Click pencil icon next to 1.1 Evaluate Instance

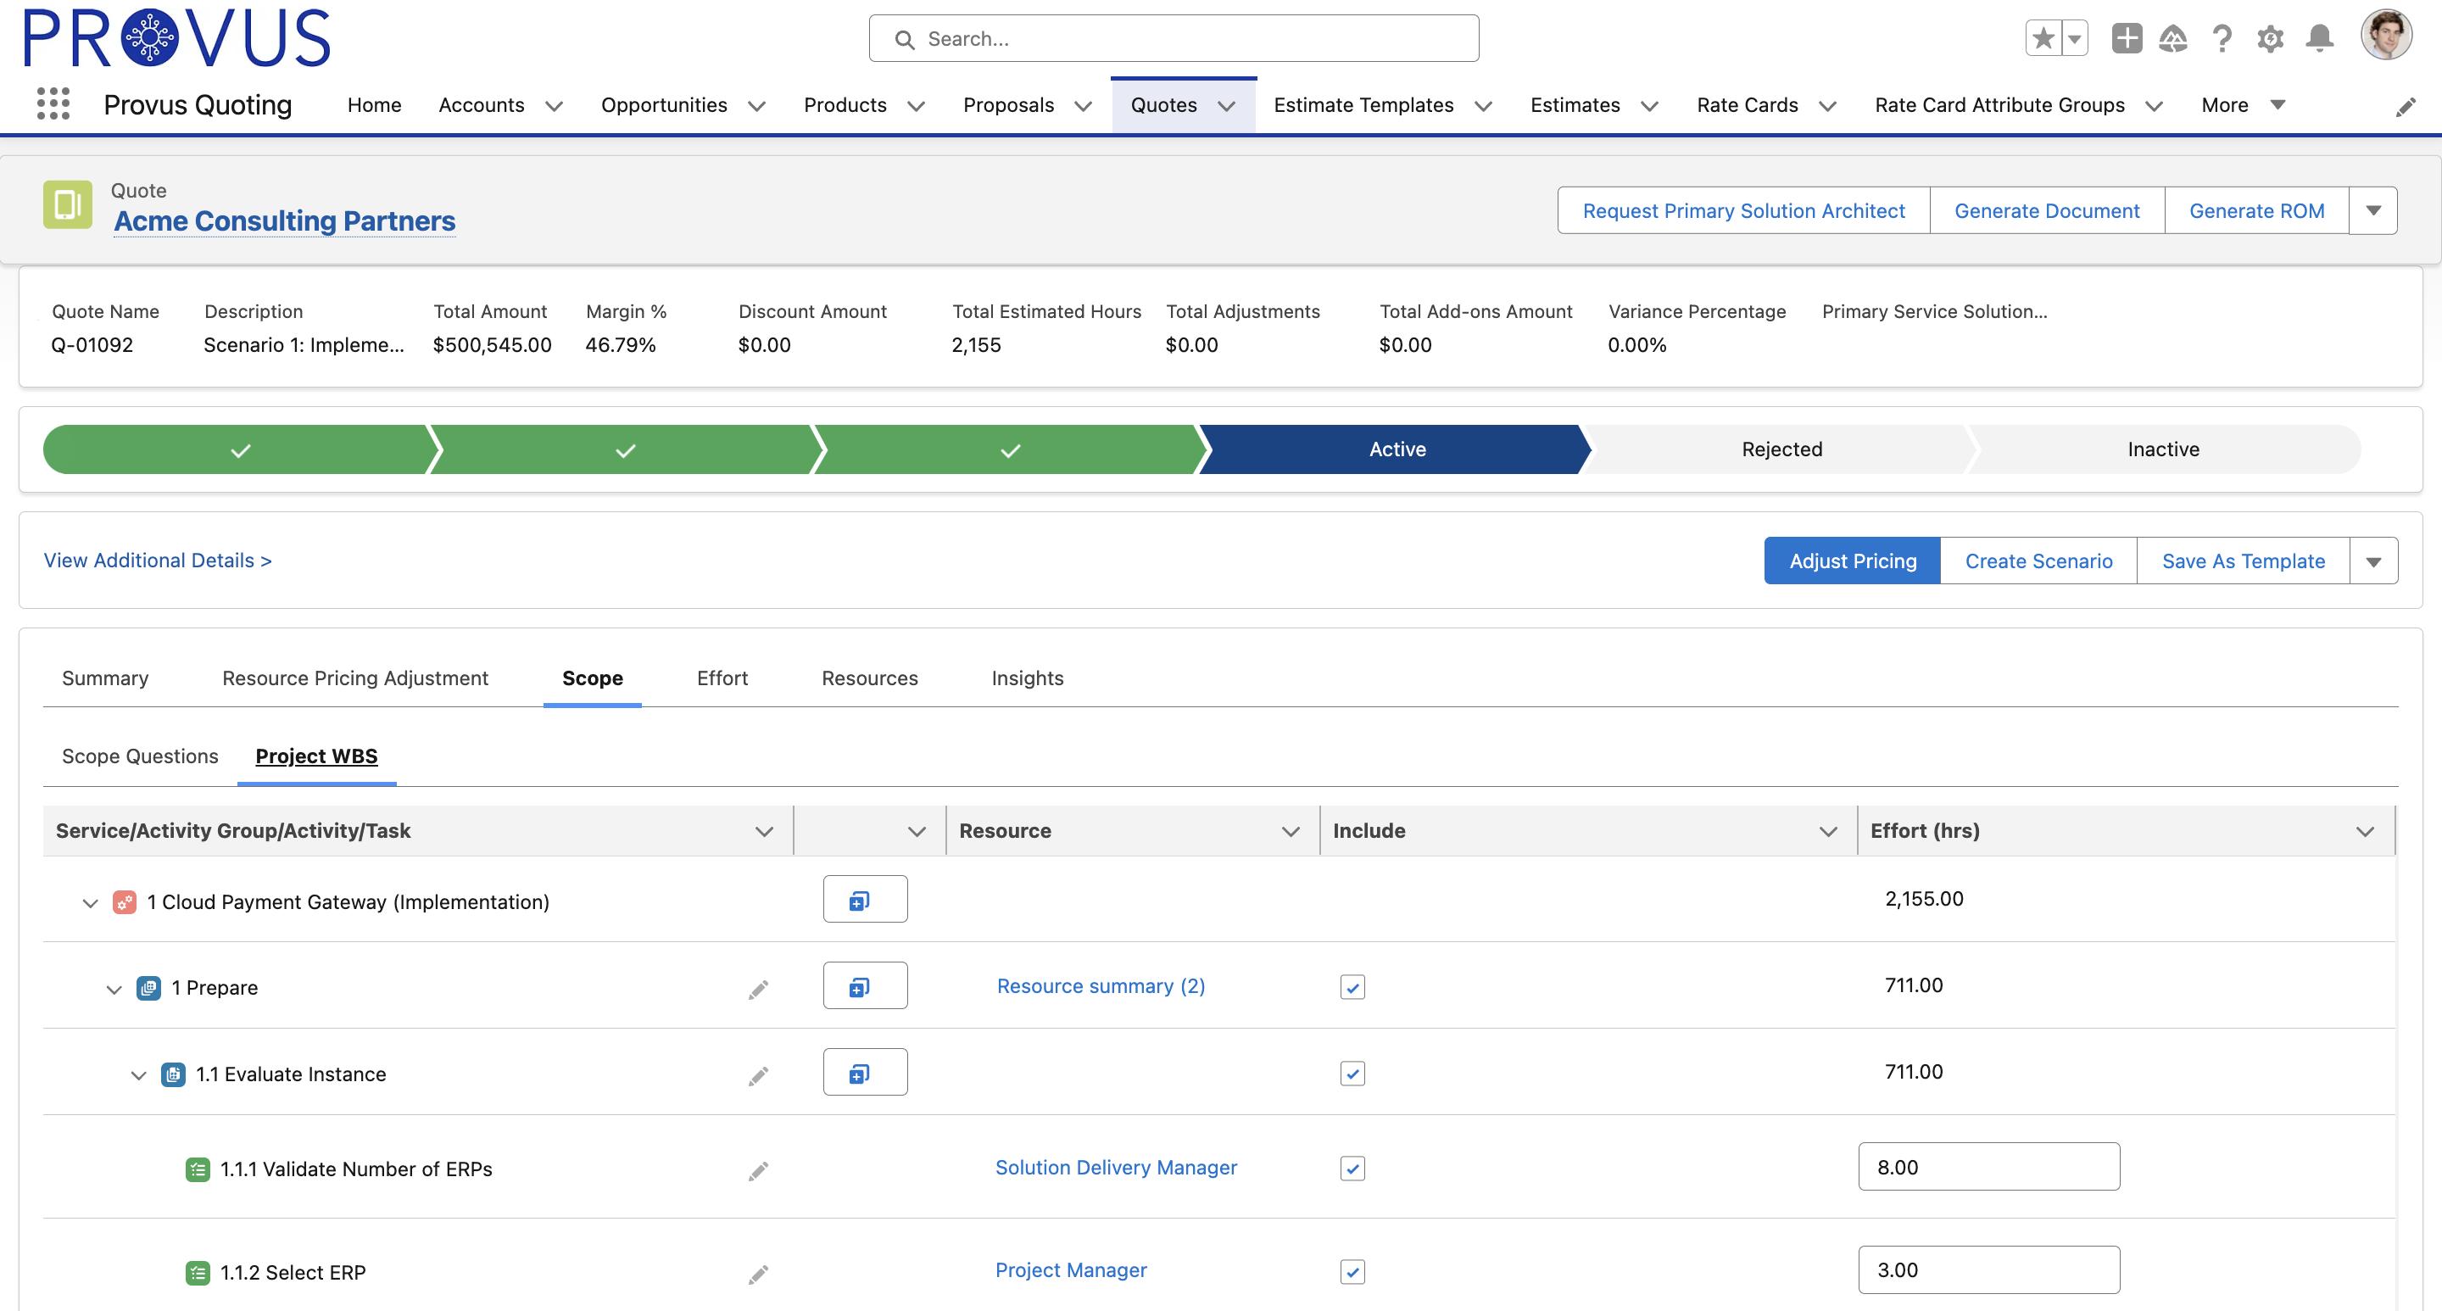click(757, 1075)
